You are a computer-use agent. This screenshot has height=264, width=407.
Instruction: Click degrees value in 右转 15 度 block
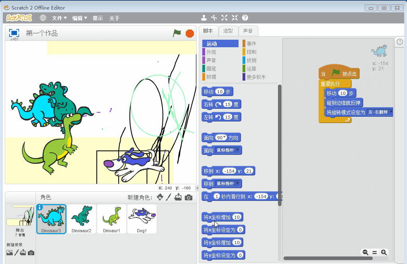point(228,104)
